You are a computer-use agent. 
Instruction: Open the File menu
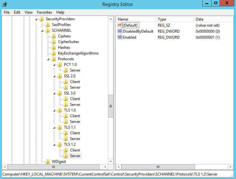point(7,12)
